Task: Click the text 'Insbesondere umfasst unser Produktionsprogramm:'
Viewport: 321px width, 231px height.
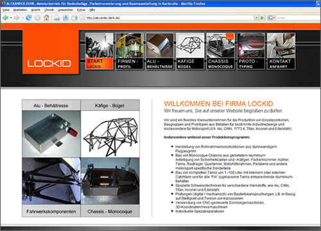Action: [207, 137]
